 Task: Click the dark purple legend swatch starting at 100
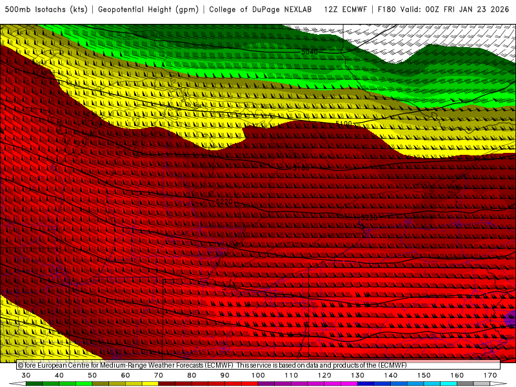tap(266, 384)
